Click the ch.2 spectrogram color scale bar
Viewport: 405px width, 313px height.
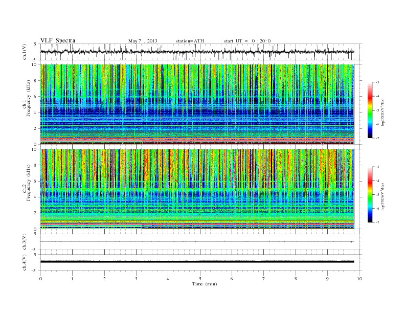click(370, 195)
